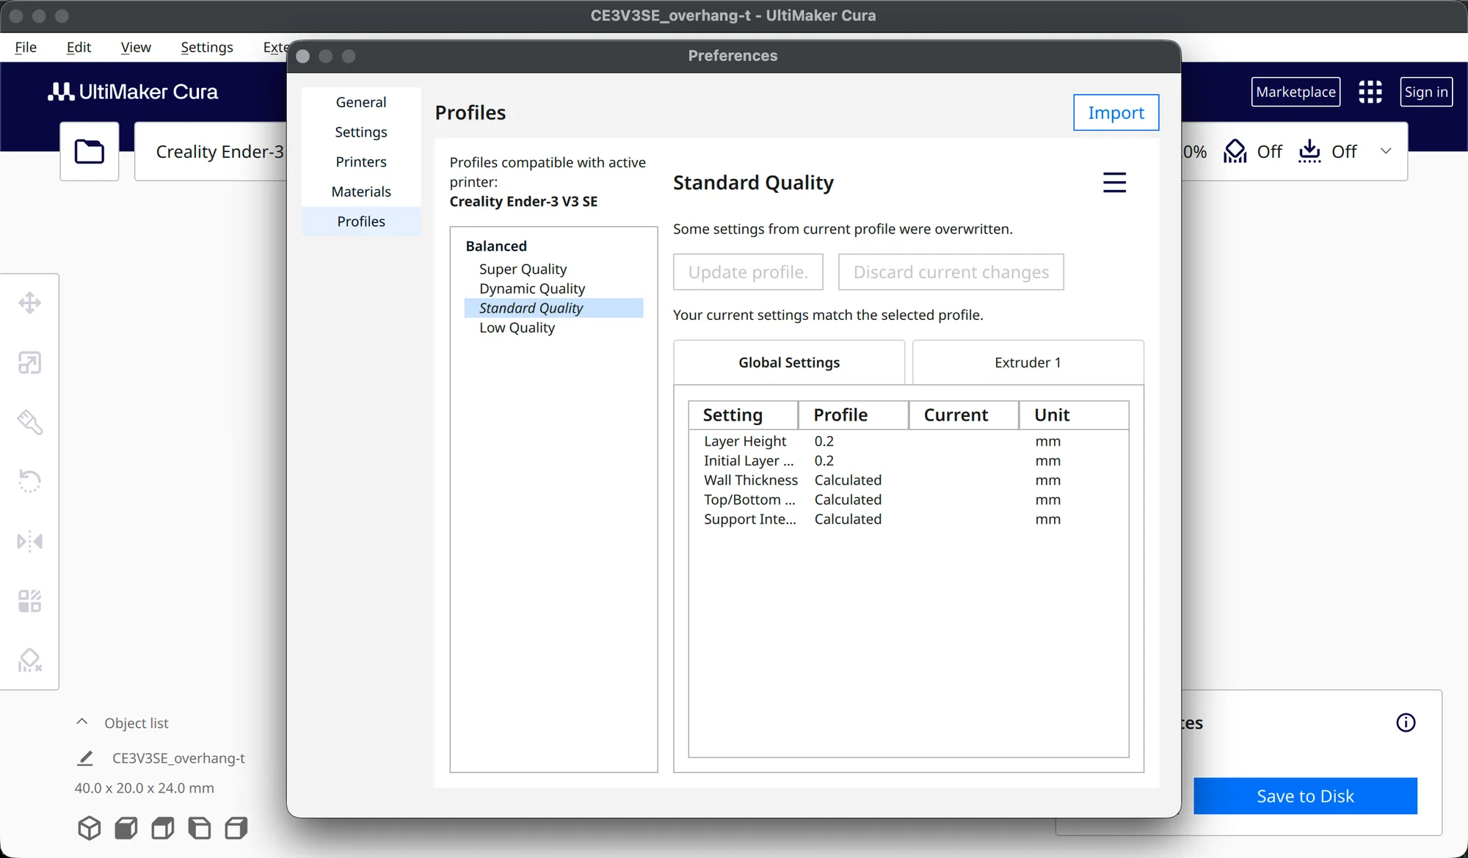This screenshot has height=858, width=1468.
Task: Open the file folder icon in Cura toolbar
Action: 90,151
